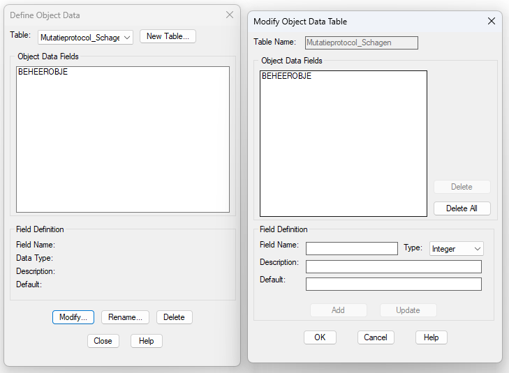Click the Table Name field Mutatieprotocol_Schagen
Screen dimensions: 509x373
click(x=361, y=43)
